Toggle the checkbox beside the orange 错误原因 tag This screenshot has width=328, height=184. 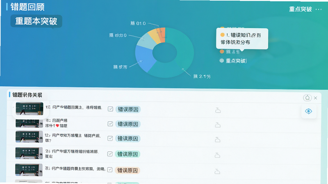pyautogui.click(x=110, y=170)
